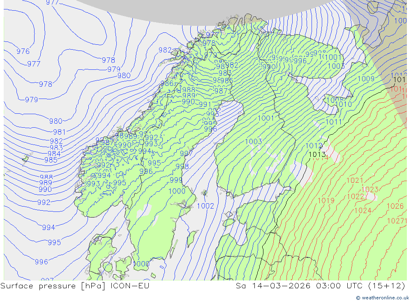The image size is (411, 301).
Task: Click the red '1023' isobar label
Action: (x=370, y=189)
